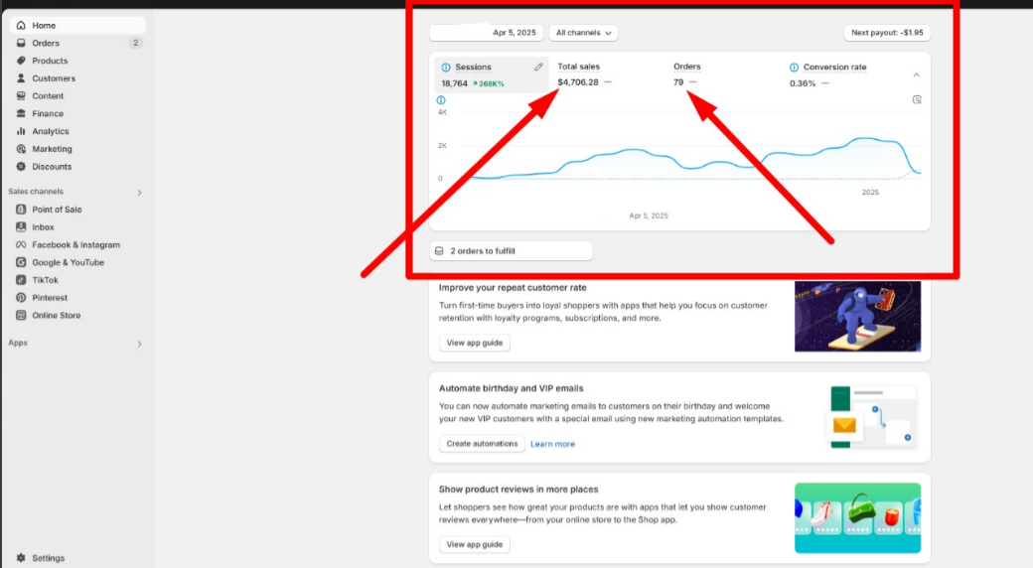Collapse the metrics panel with the chevron

tap(916, 75)
